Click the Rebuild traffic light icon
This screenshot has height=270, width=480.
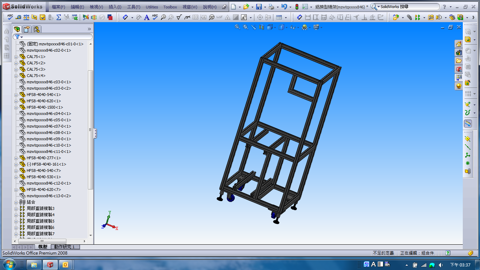pyautogui.click(x=297, y=7)
